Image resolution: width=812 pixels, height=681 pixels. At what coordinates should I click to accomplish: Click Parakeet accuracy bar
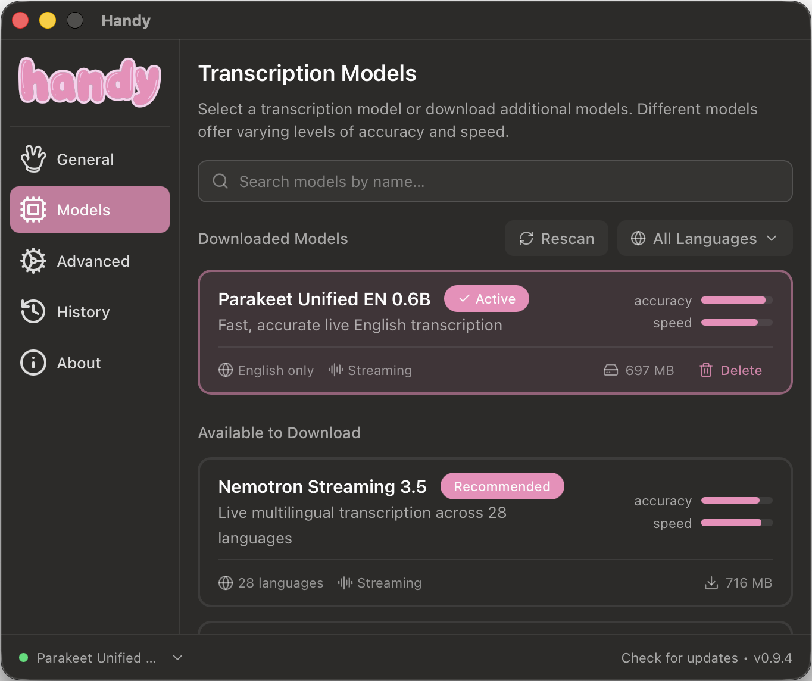click(737, 300)
